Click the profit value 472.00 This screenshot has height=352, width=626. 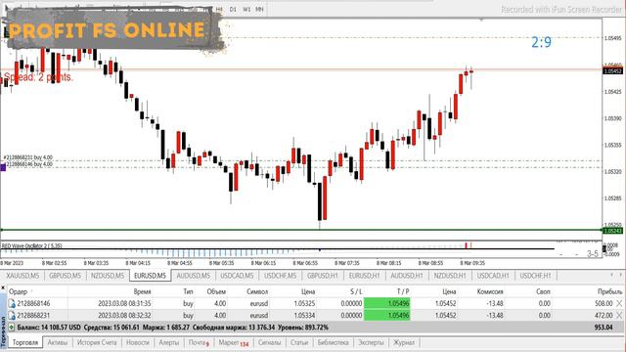[604, 316]
